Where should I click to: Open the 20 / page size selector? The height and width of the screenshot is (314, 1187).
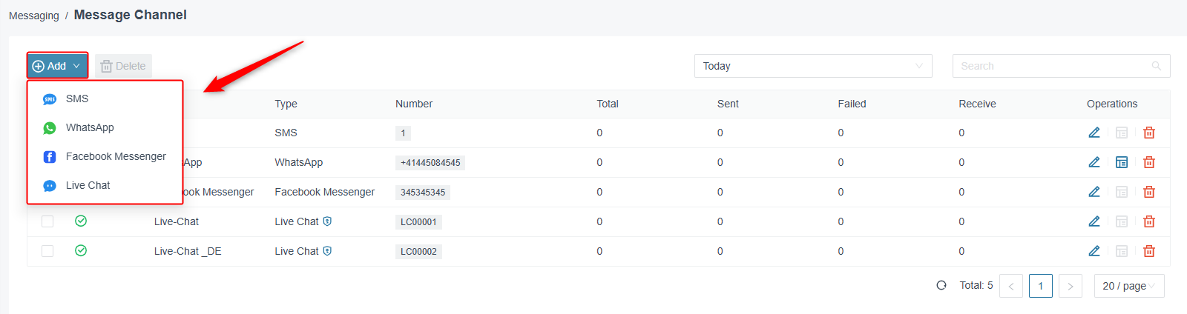click(x=1129, y=286)
